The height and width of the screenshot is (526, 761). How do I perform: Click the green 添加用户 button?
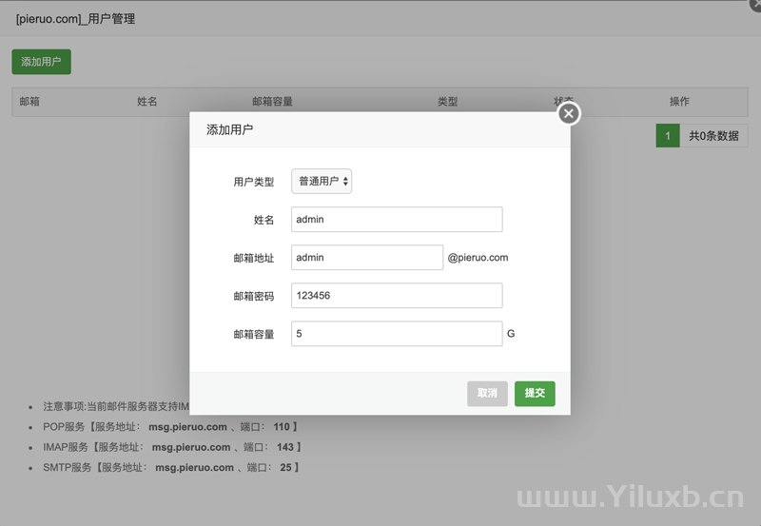coord(41,62)
